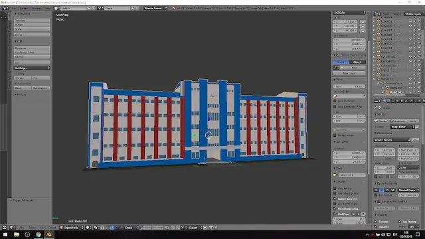Image resolution: width=425 pixels, height=239 pixels.
Task: Open the Object Mode selector
Action: (72, 228)
